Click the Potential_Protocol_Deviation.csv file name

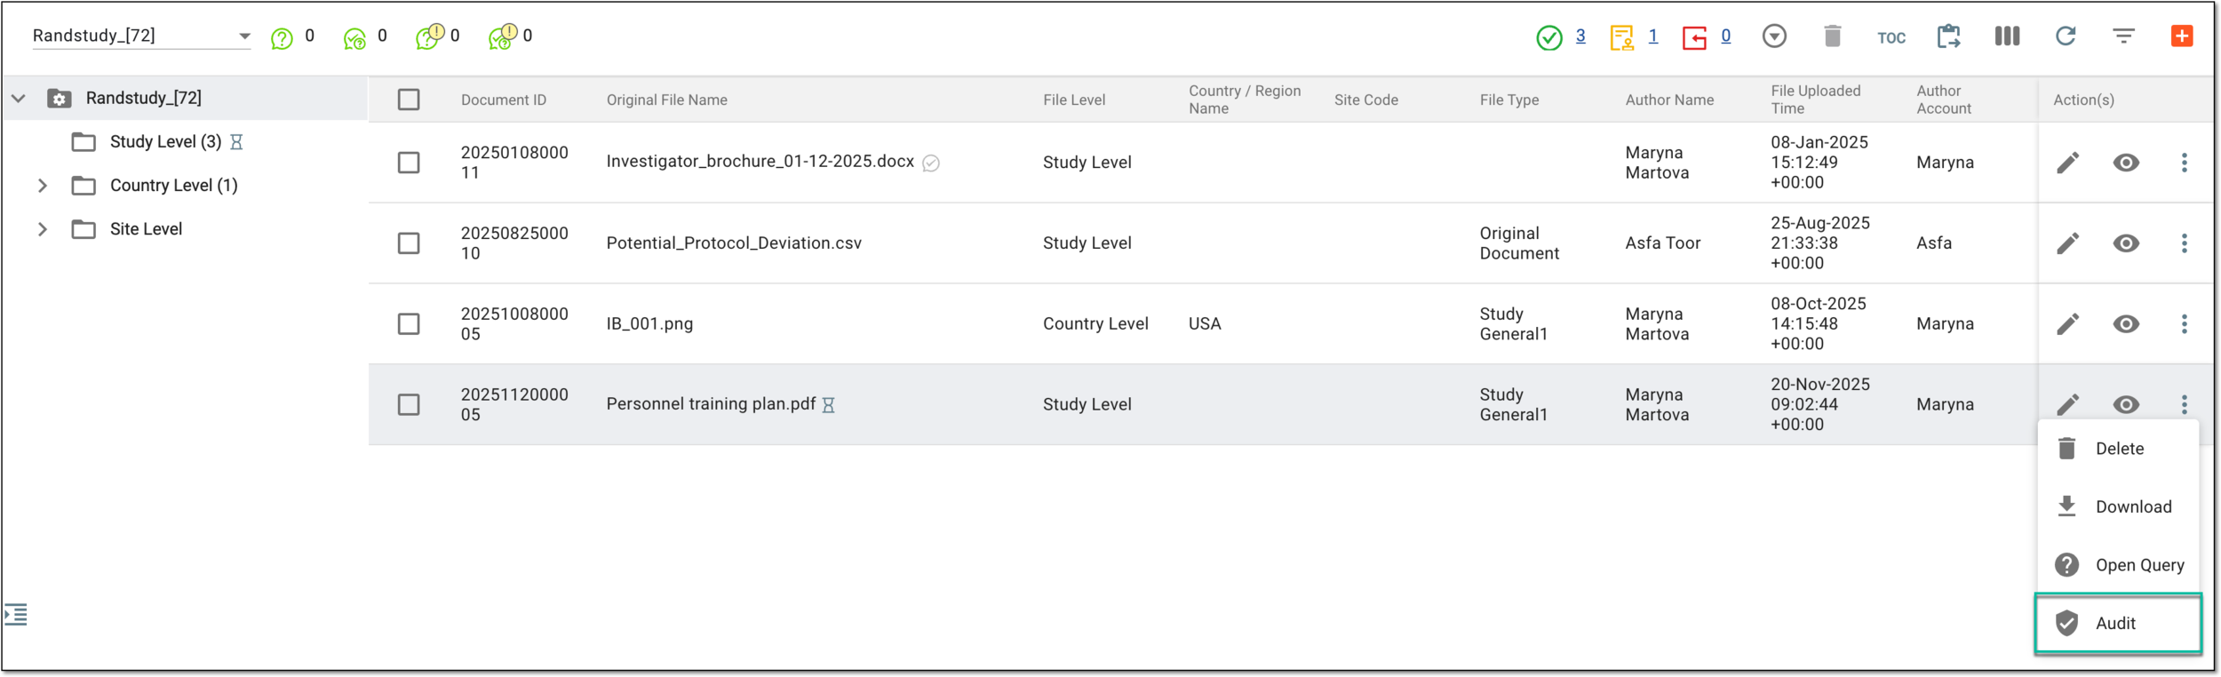point(734,243)
